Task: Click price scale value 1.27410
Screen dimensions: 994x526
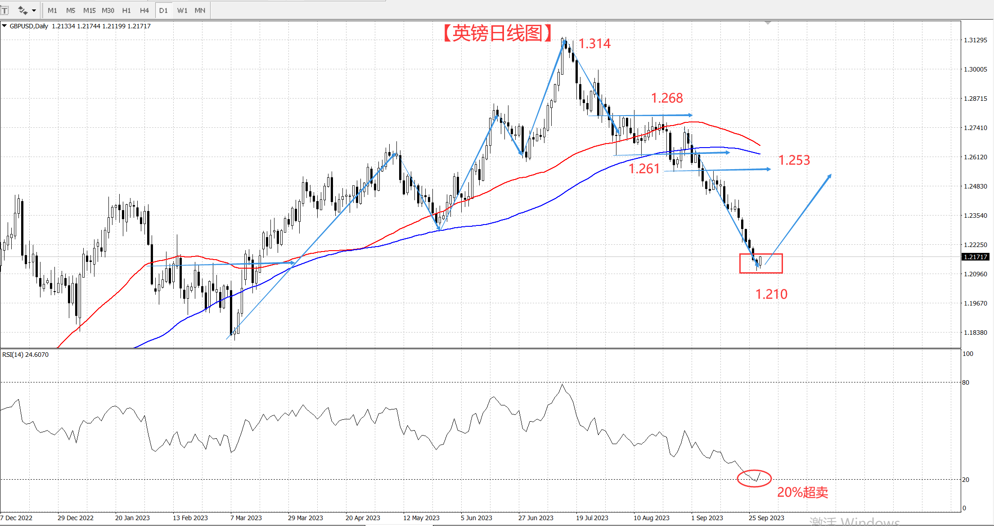Action: (x=975, y=128)
